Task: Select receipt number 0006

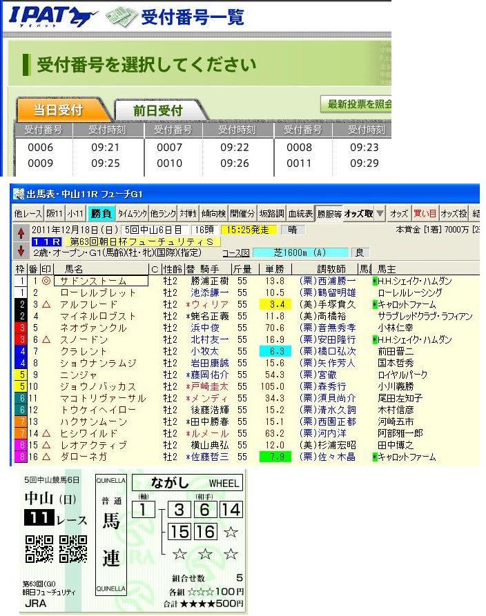Action: (x=40, y=148)
